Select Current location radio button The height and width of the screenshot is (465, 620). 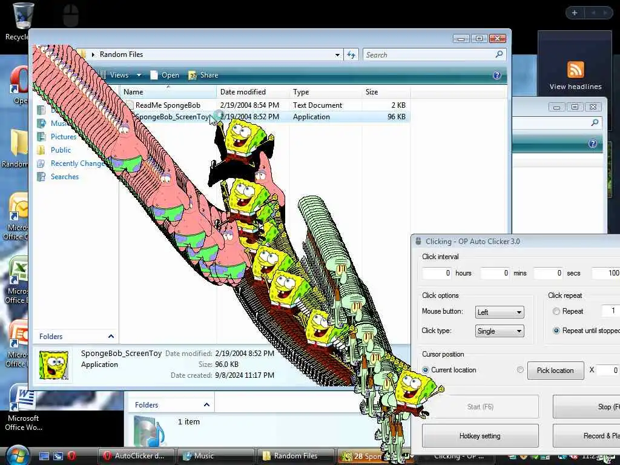pos(426,370)
